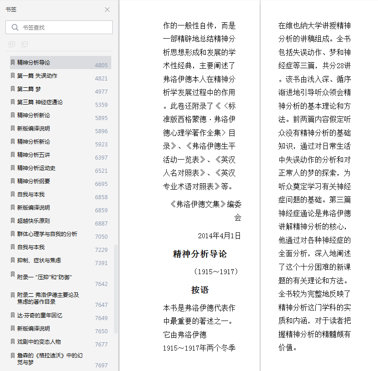This screenshot has height=371, width=378.
Task: Open bookmark 精神分析运动史
Action: [60, 168]
